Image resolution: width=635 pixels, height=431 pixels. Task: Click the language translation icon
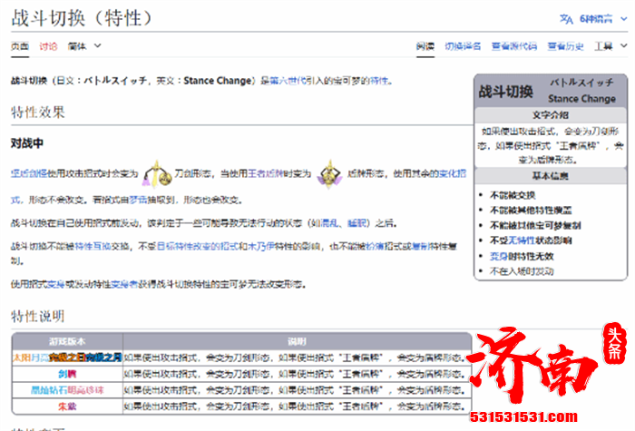(565, 17)
